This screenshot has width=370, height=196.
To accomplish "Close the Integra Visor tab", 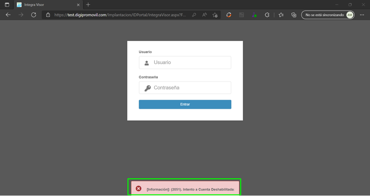I will [x=79, y=5].
